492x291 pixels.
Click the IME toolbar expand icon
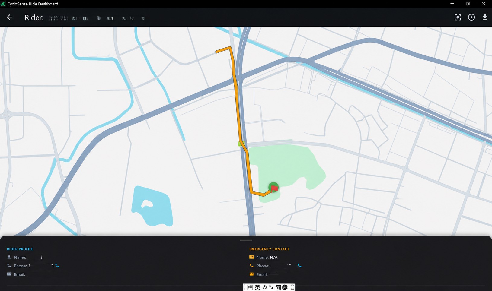pyautogui.click(x=292, y=287)
